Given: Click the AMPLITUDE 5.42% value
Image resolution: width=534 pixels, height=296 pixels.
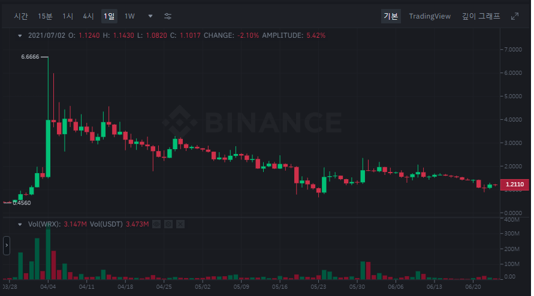Looking at the screenshot, I should point(316,35).
